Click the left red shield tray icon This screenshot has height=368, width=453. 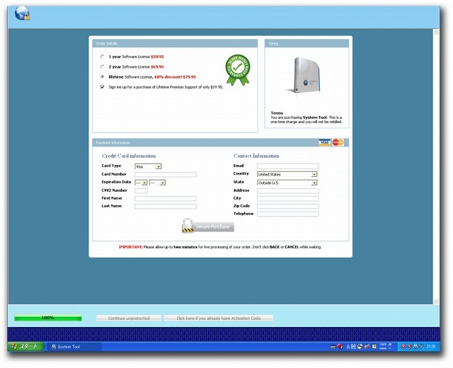tap(403, 346)
